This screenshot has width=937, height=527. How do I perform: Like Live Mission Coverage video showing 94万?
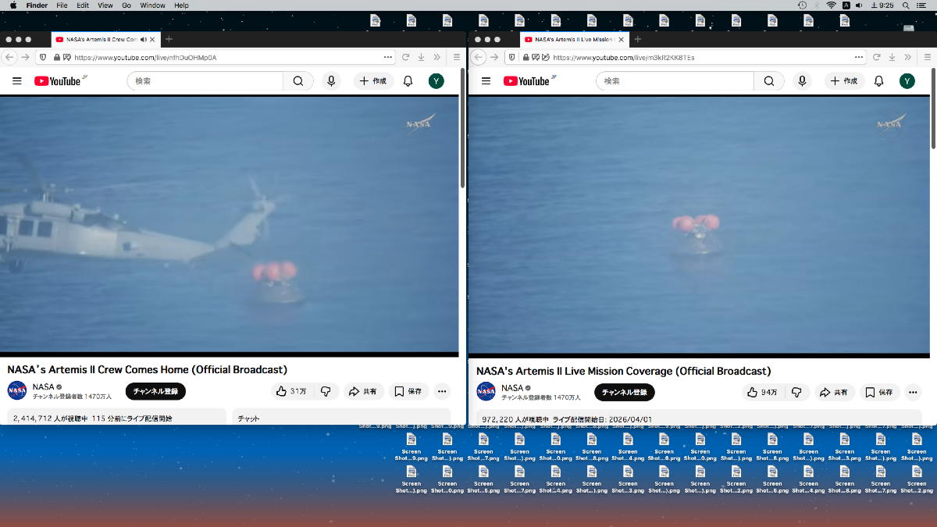[x=764, y=392]
